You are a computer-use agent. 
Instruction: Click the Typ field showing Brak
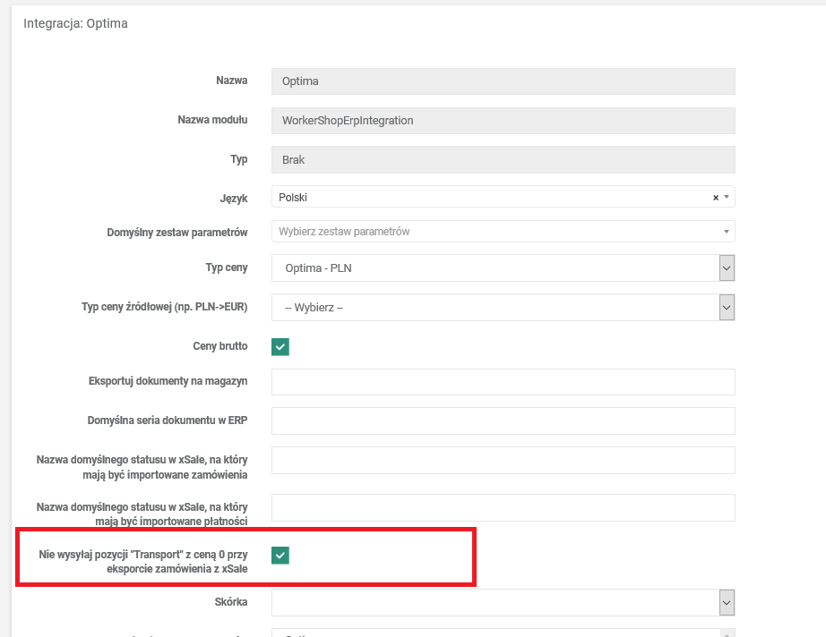click(503, 159)
